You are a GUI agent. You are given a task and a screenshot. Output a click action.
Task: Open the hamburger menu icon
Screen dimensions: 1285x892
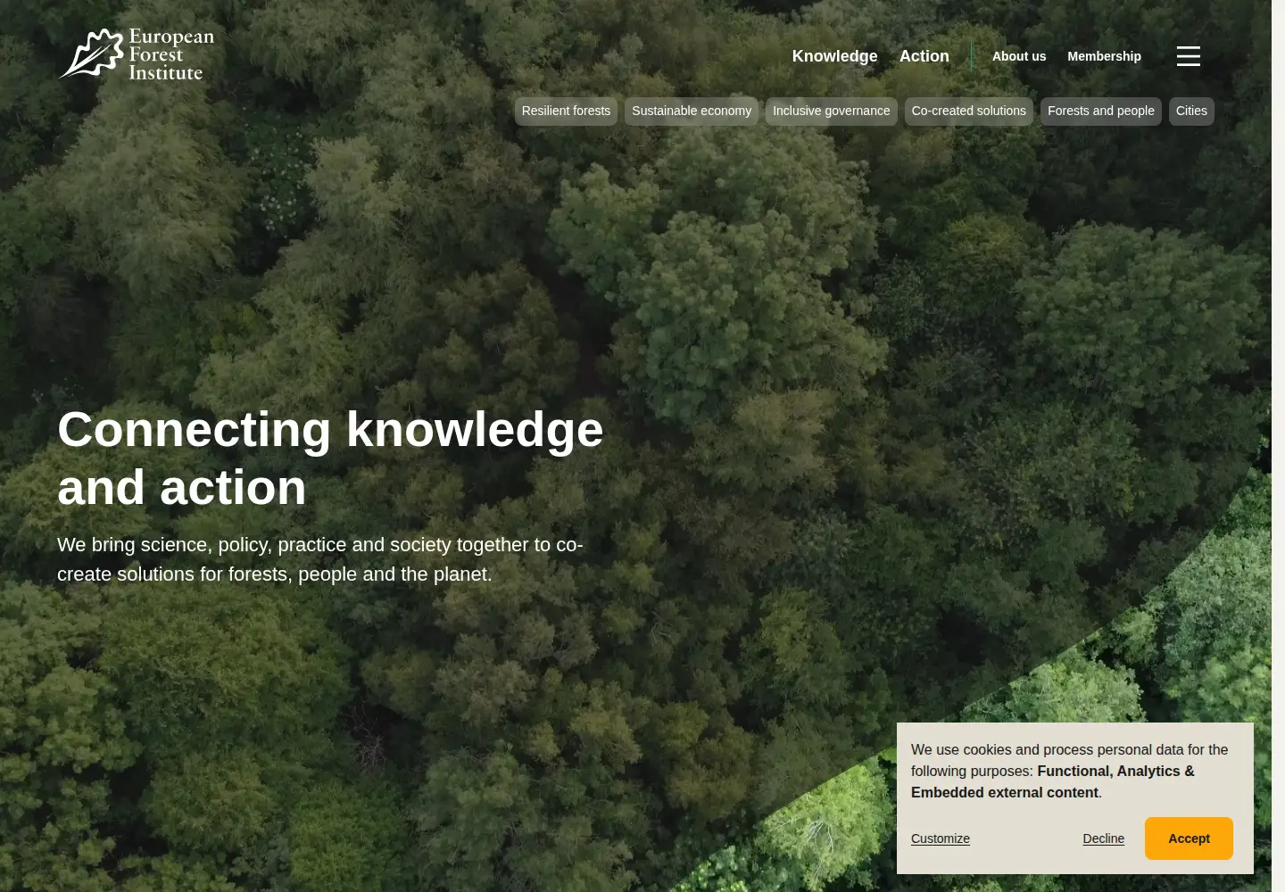pos(1188,56)
